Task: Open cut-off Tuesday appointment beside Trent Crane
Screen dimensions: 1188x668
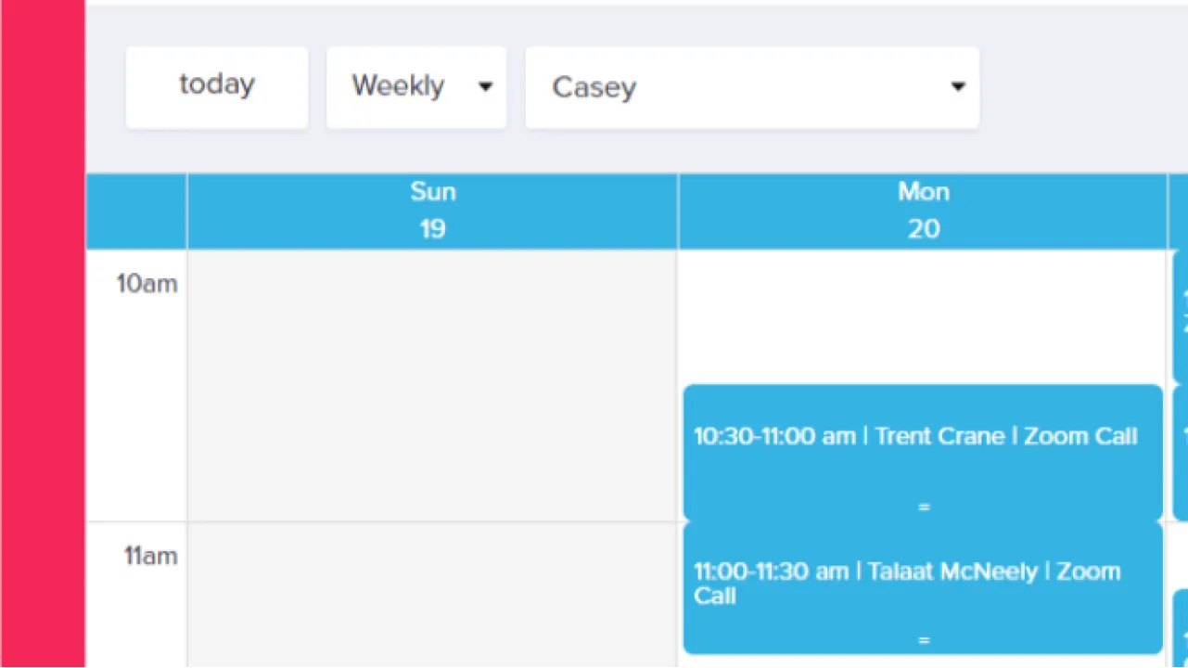Action: [1181, 452]
